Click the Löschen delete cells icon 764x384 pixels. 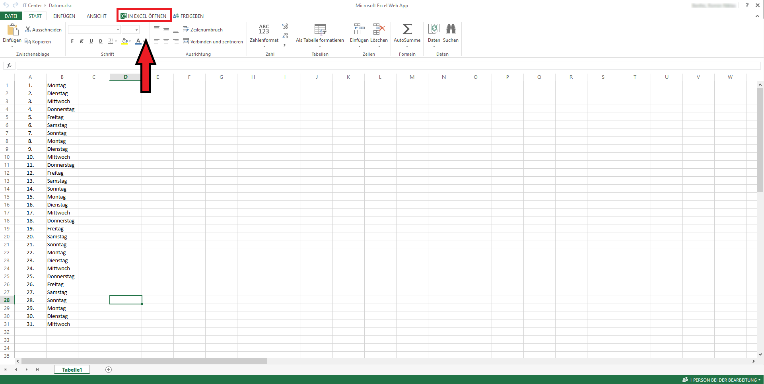point(379,29)
